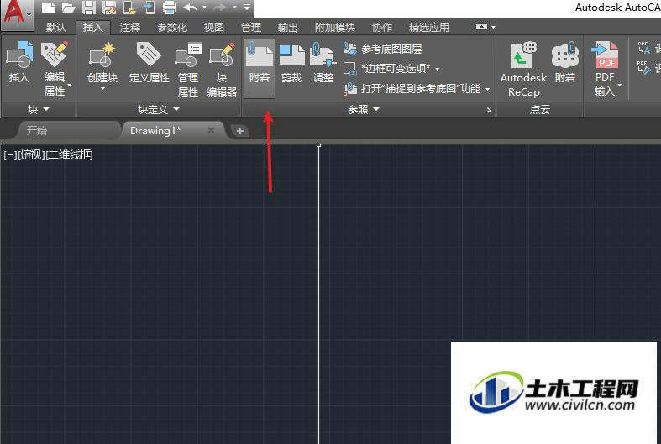Expand the 创建块 dropdown arrow
661x444 pixels.
click(x=102, y=89)
